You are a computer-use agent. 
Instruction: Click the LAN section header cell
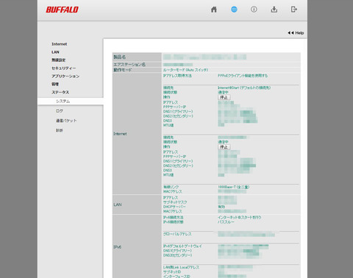pos(137,204)
